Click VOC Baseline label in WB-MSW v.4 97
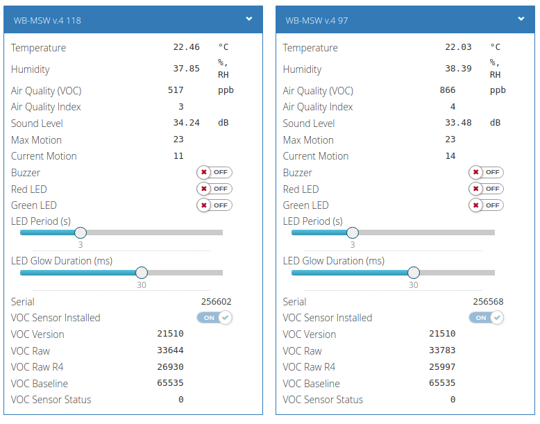Screen dimensions: 540x424 [311, 383]
